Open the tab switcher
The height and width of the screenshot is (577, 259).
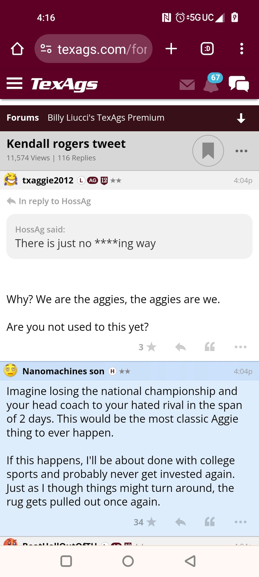[x=207, y=49]
